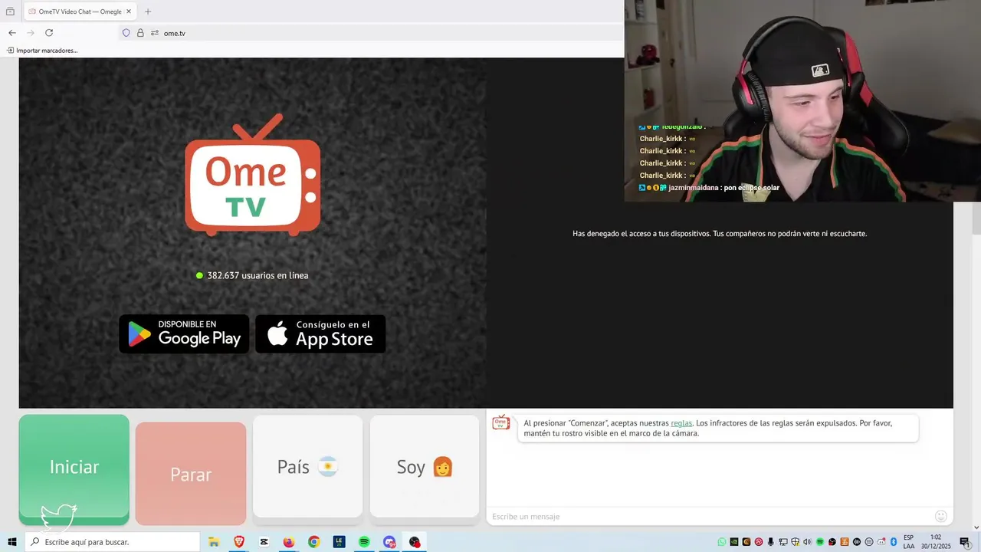
Task: Click network tray icon
Action: (x=783, y=542)
